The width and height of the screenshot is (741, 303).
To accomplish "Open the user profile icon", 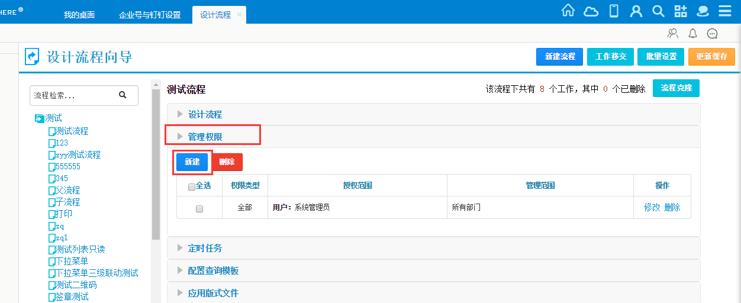I will pyautogui.click(x=636, y=11).
